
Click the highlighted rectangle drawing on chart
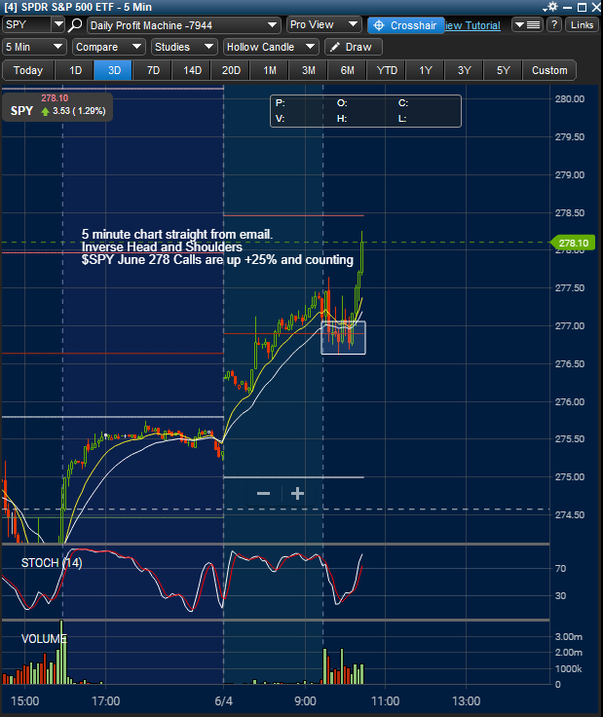coord(343,338)
